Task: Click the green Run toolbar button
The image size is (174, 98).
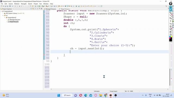Action: click(39, 6)
